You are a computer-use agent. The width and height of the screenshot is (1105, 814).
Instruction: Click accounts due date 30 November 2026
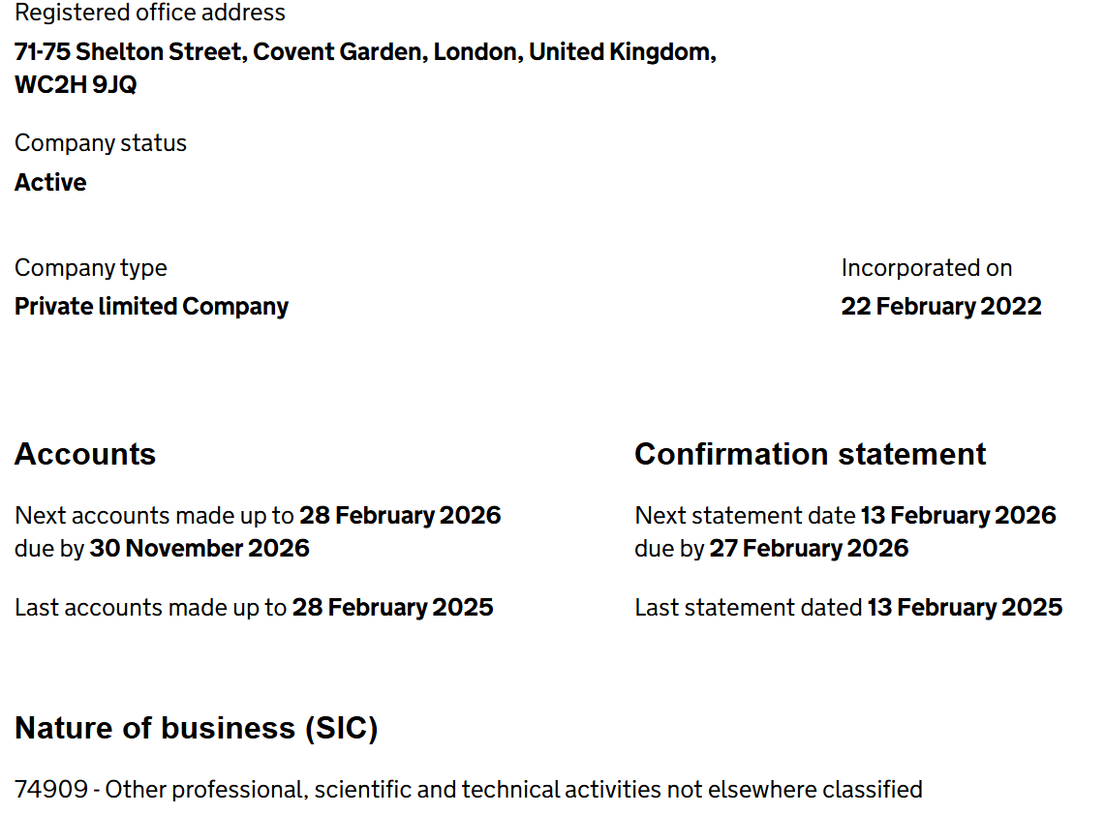[x=200, y=549]
